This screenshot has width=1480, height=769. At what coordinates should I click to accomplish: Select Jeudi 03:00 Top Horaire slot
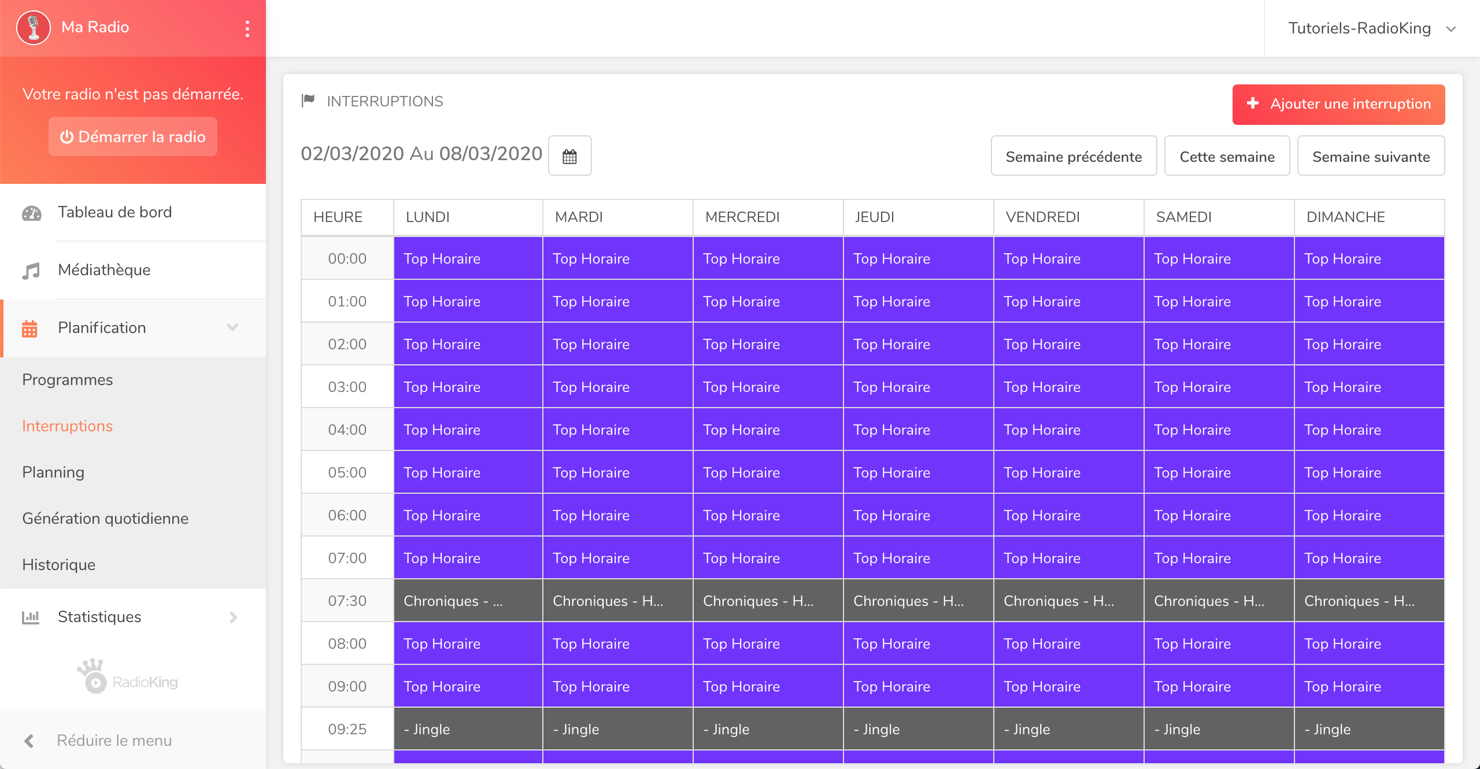[919, 387]
